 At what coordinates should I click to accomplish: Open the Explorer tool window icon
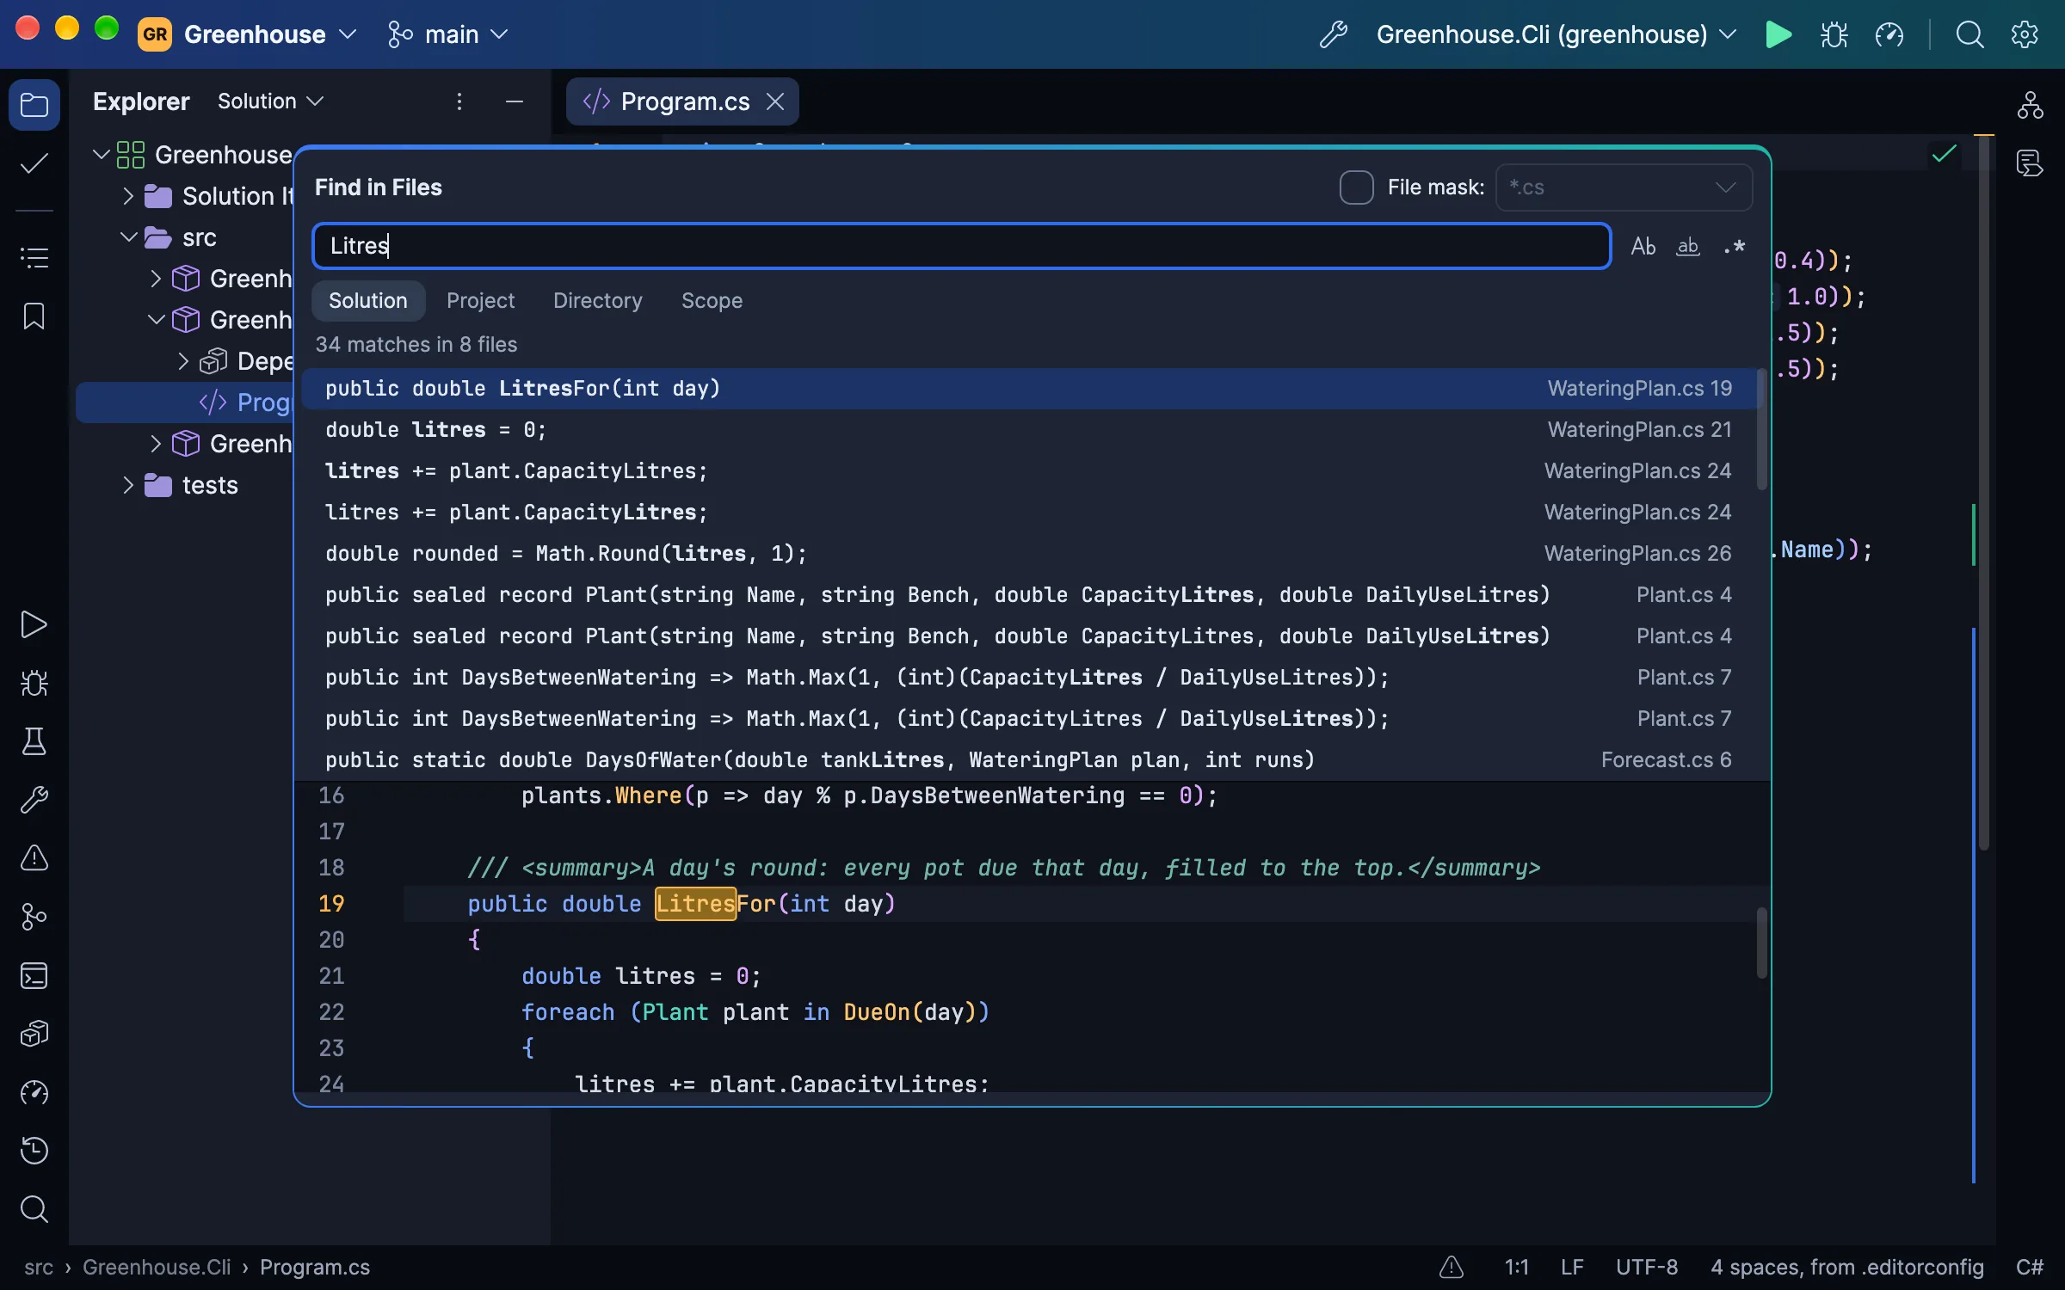(x=34, y=105)
